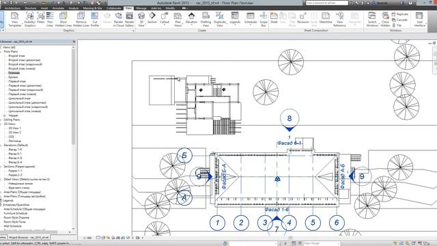Open the Duplicate View dropdown
The image size is (437, 246).
[x=220, y=20]
